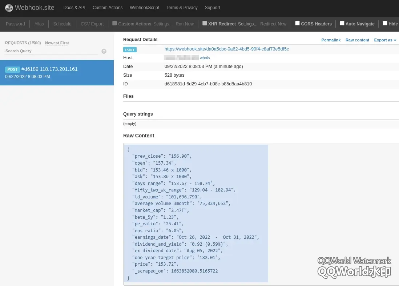This screenshot has width=399, height=286.
Task: Click the "_scraped_on" timestamp line
Action: point(175,271)
